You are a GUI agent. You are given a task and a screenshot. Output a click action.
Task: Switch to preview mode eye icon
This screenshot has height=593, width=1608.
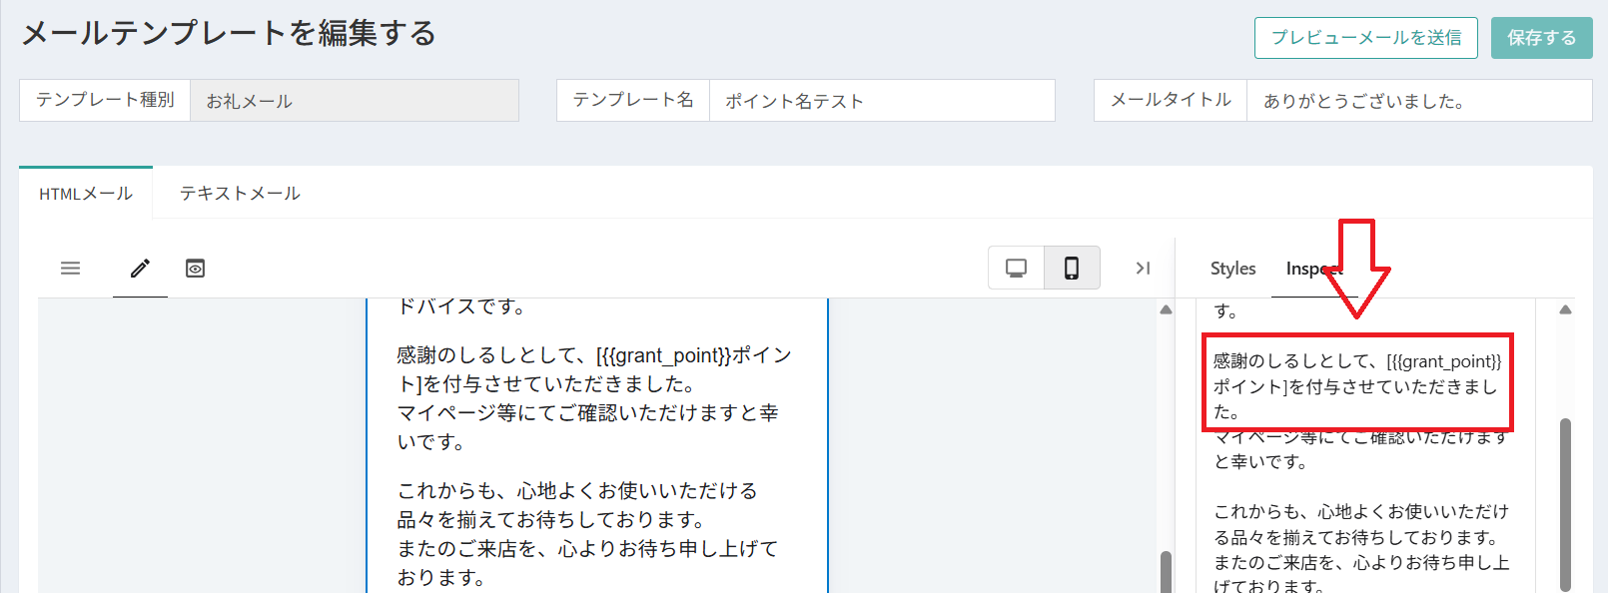pos(195,268)
